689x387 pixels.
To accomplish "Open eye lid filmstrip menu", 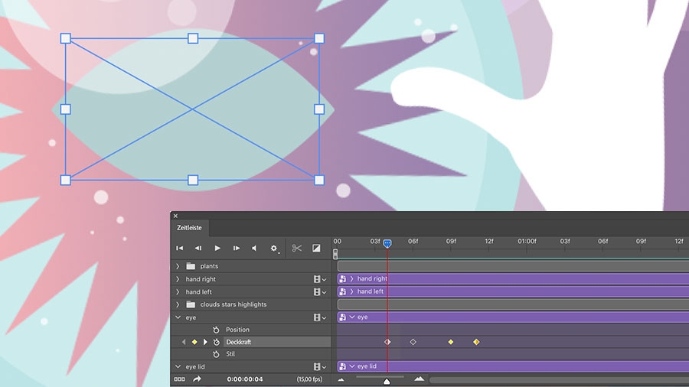I will tap(319, 366).
